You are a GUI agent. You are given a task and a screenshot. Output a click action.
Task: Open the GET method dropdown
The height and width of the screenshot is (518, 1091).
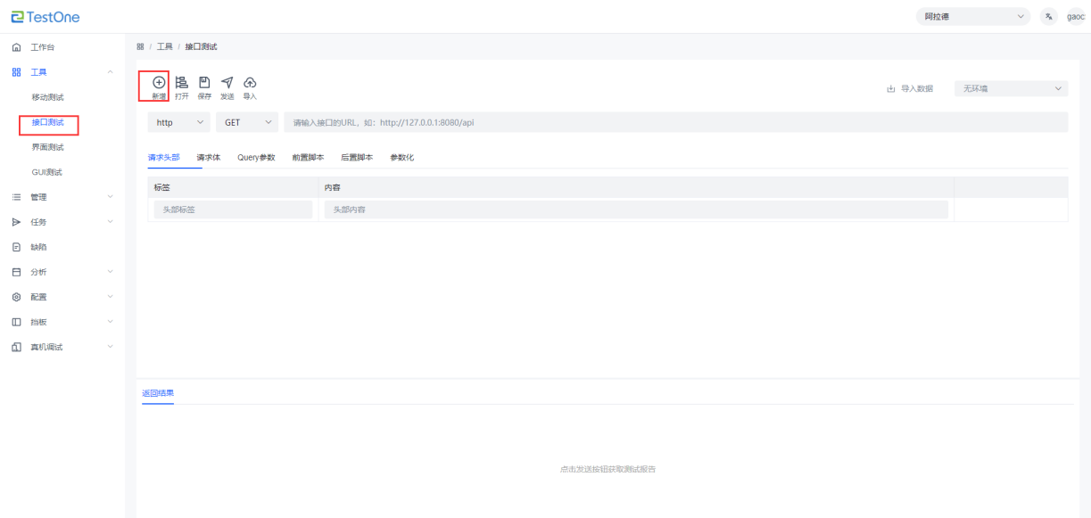pos(247,122)
